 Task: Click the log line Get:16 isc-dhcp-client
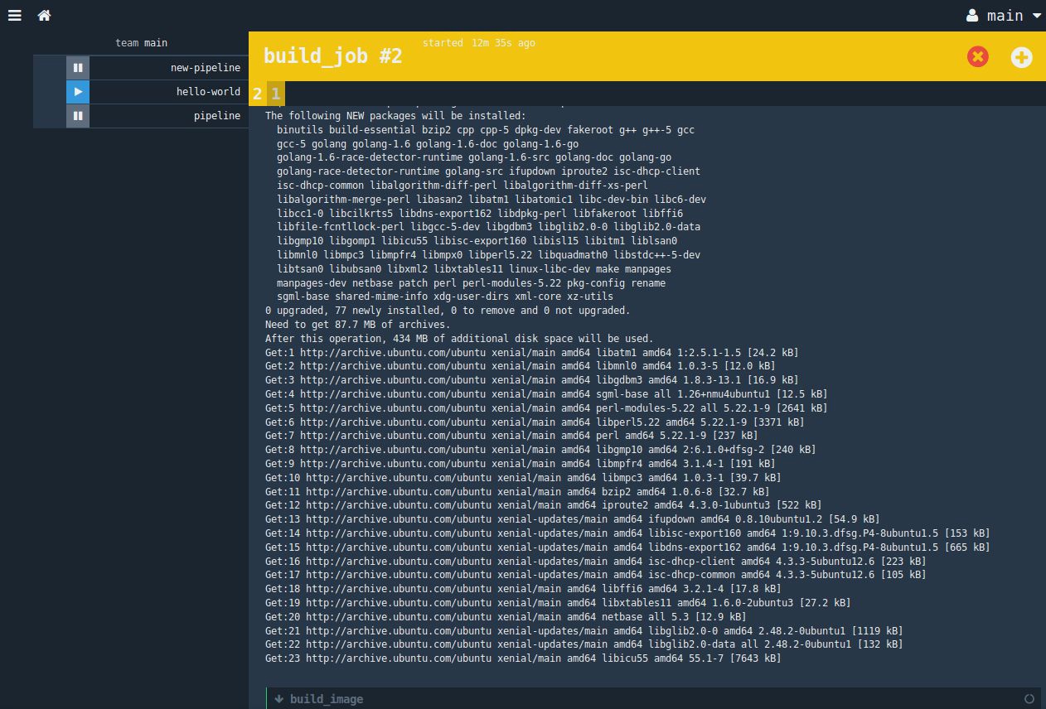coord(596,561)
